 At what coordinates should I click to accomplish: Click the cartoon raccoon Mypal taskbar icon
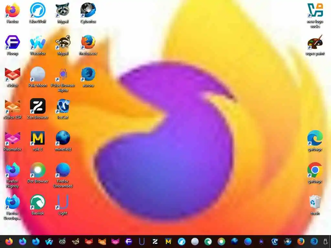[75, 242]
